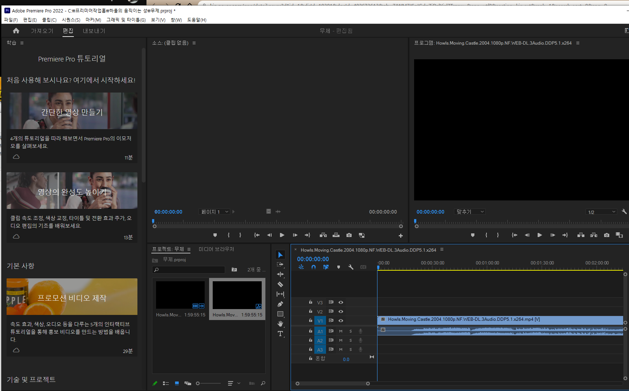Select the Slip tool
The height and width of the screenshot is (391, 629).
tap(280, 294)
